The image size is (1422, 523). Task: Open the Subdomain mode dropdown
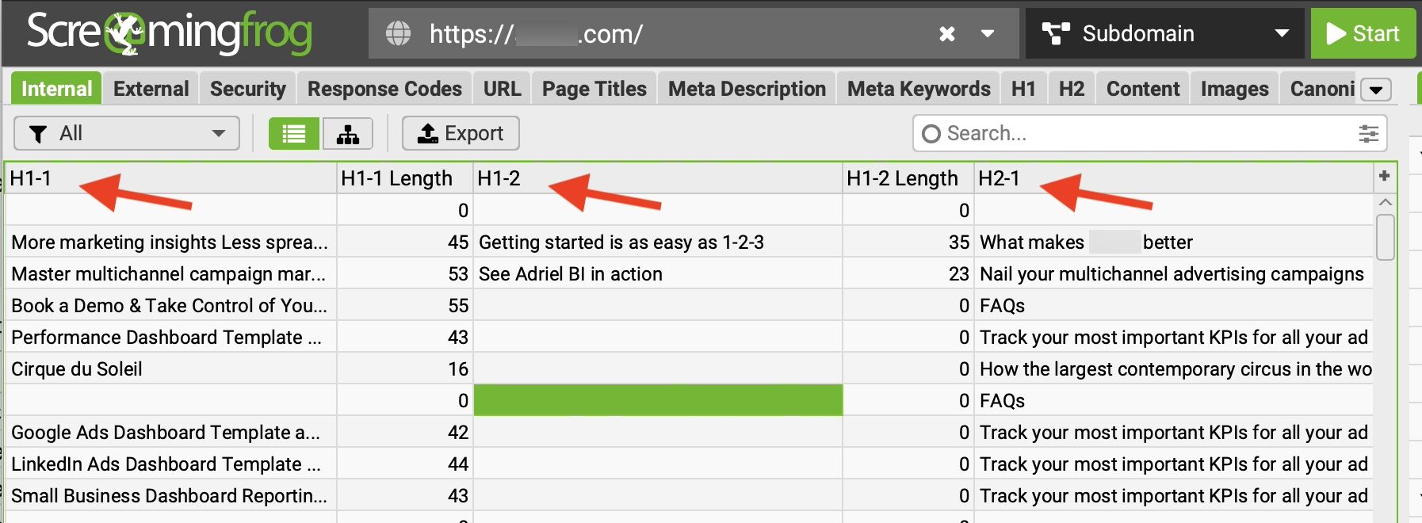1281,34
